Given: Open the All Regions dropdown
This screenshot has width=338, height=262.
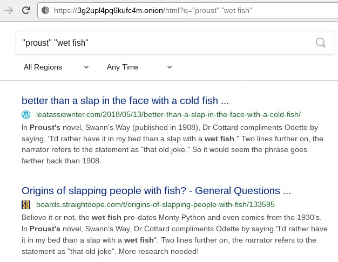Looking at the screenshot, I should [x=43, y=67].
